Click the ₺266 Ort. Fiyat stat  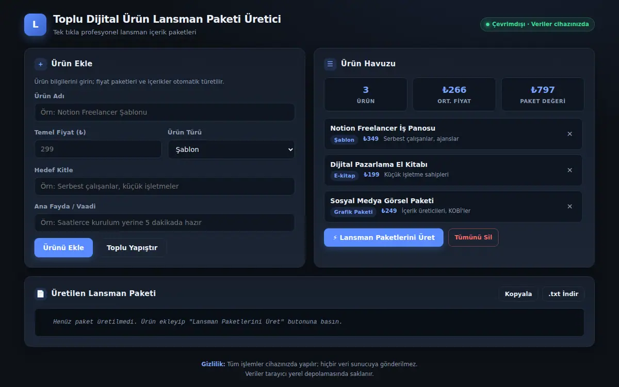click(454, 94)
